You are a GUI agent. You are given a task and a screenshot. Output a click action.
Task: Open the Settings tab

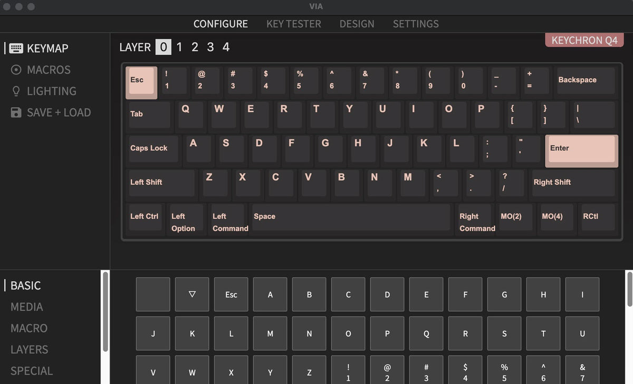point(416,24)
